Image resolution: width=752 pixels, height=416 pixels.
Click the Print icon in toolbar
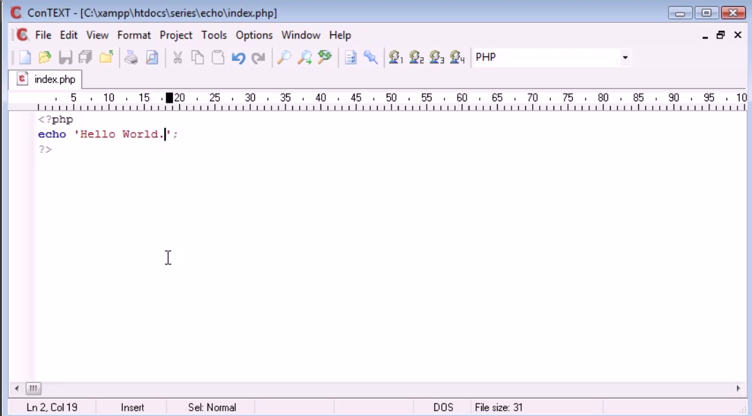pos(131,58)
